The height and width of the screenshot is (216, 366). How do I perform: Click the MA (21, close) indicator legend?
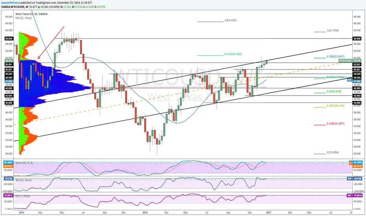pyautogui.click(x=23, y=18)
